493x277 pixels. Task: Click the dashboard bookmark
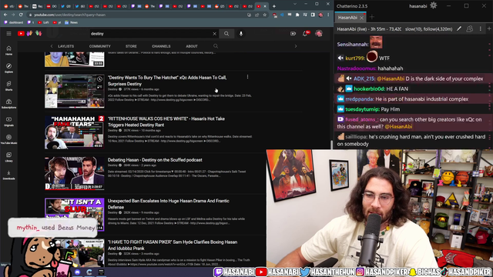coord(13,22)
